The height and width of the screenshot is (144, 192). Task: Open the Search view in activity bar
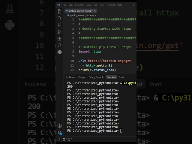tap(59, 18)
